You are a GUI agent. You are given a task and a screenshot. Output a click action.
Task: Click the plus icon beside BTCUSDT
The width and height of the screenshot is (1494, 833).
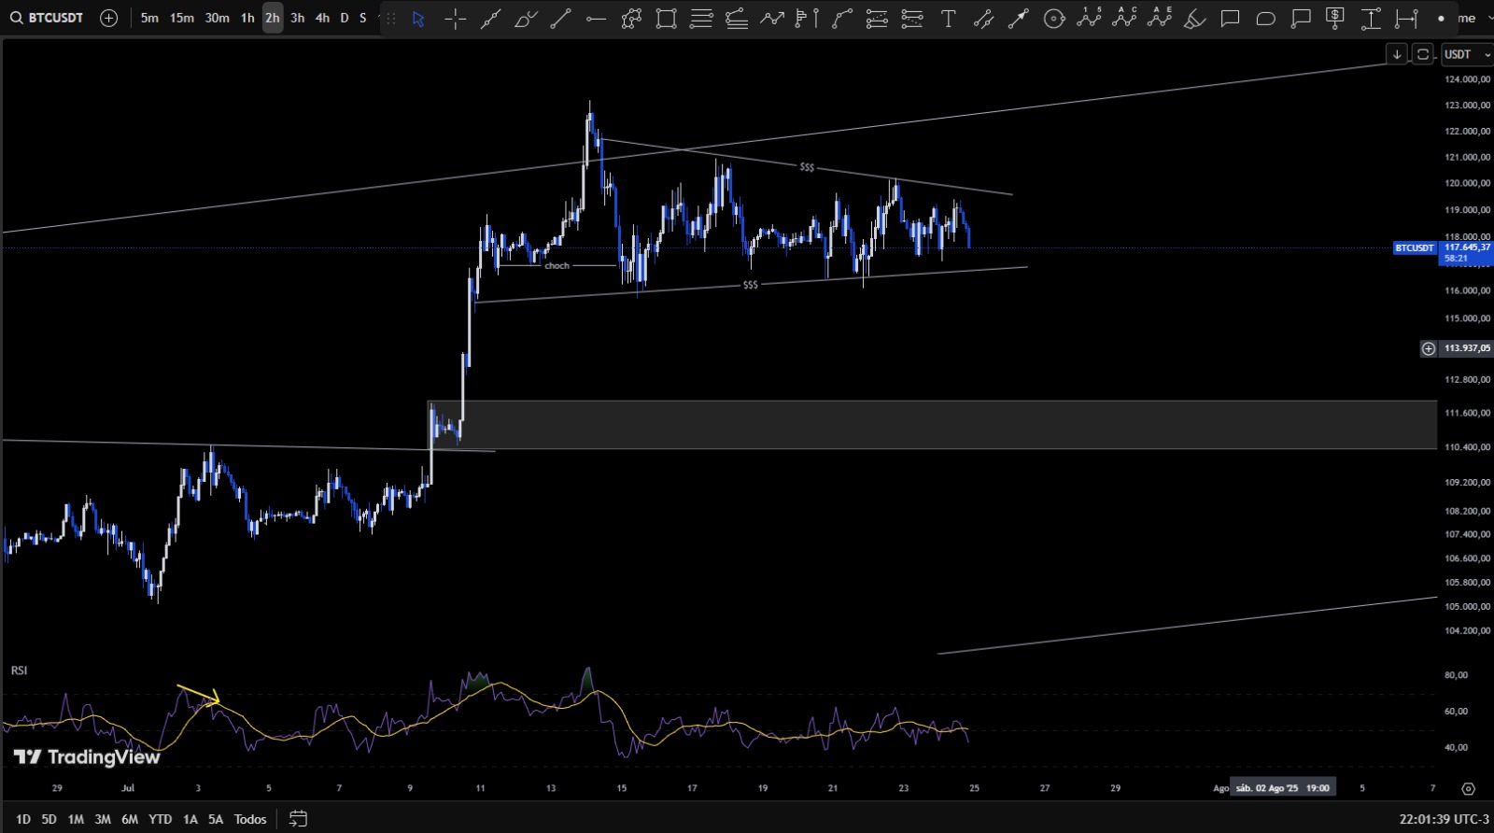click(109, 18)
